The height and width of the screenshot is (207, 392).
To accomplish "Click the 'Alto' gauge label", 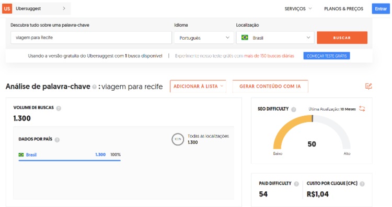I will pyautogui.click(x=347, y=154).
